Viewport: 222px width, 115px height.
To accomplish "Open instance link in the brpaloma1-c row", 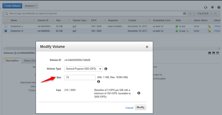I will pyautogui.click(x=217, y=26).
